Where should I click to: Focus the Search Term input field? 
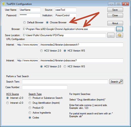(x=65, y=82)
